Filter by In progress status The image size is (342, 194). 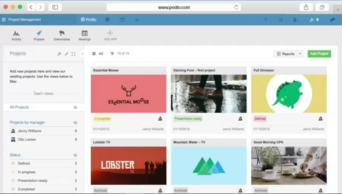[x=43, y=172]
